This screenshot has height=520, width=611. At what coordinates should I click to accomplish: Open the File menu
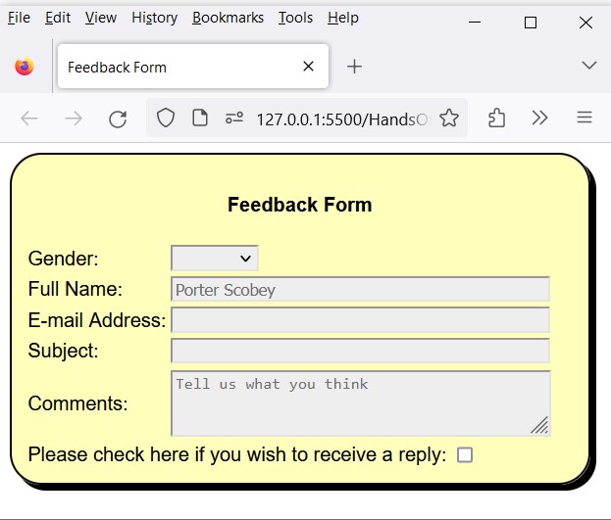coord(19,18)
